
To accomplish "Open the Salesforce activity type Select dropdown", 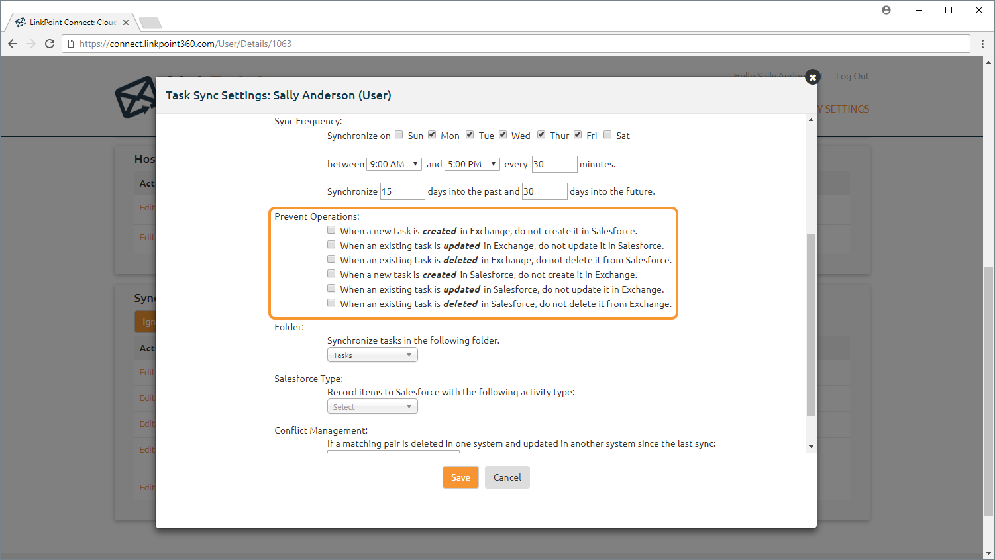I will 372,407.
